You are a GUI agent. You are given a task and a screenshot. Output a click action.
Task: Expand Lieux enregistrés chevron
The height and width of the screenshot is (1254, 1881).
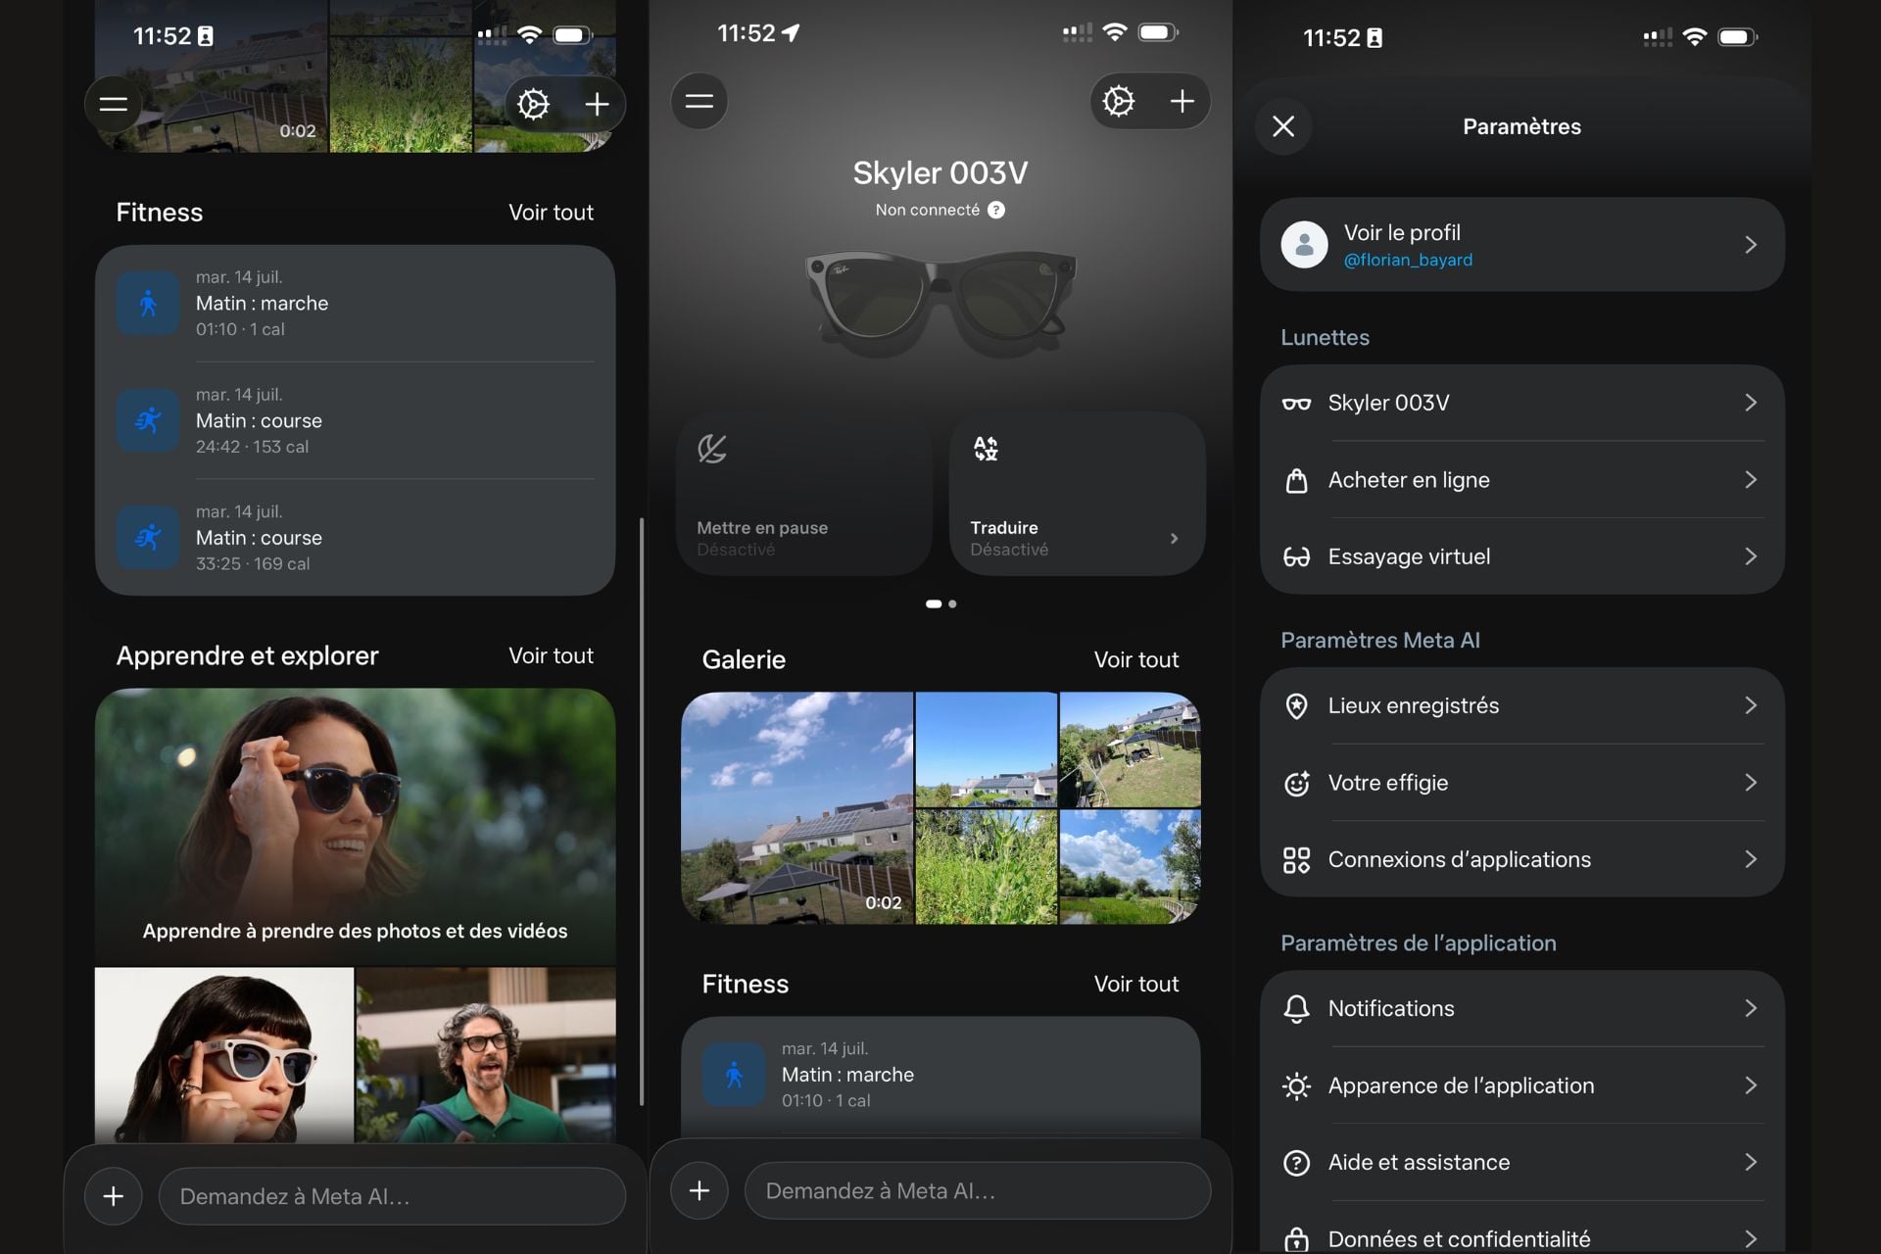[x=1751, y=705]
